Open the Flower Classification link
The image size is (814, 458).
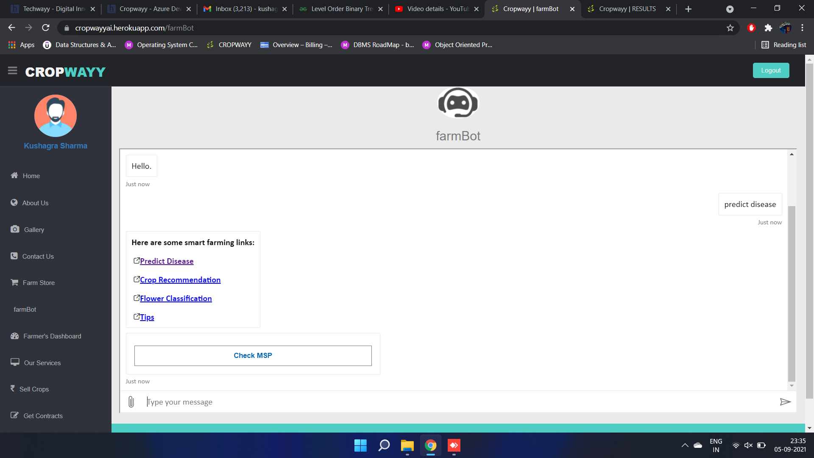click(x=176, y=299)
